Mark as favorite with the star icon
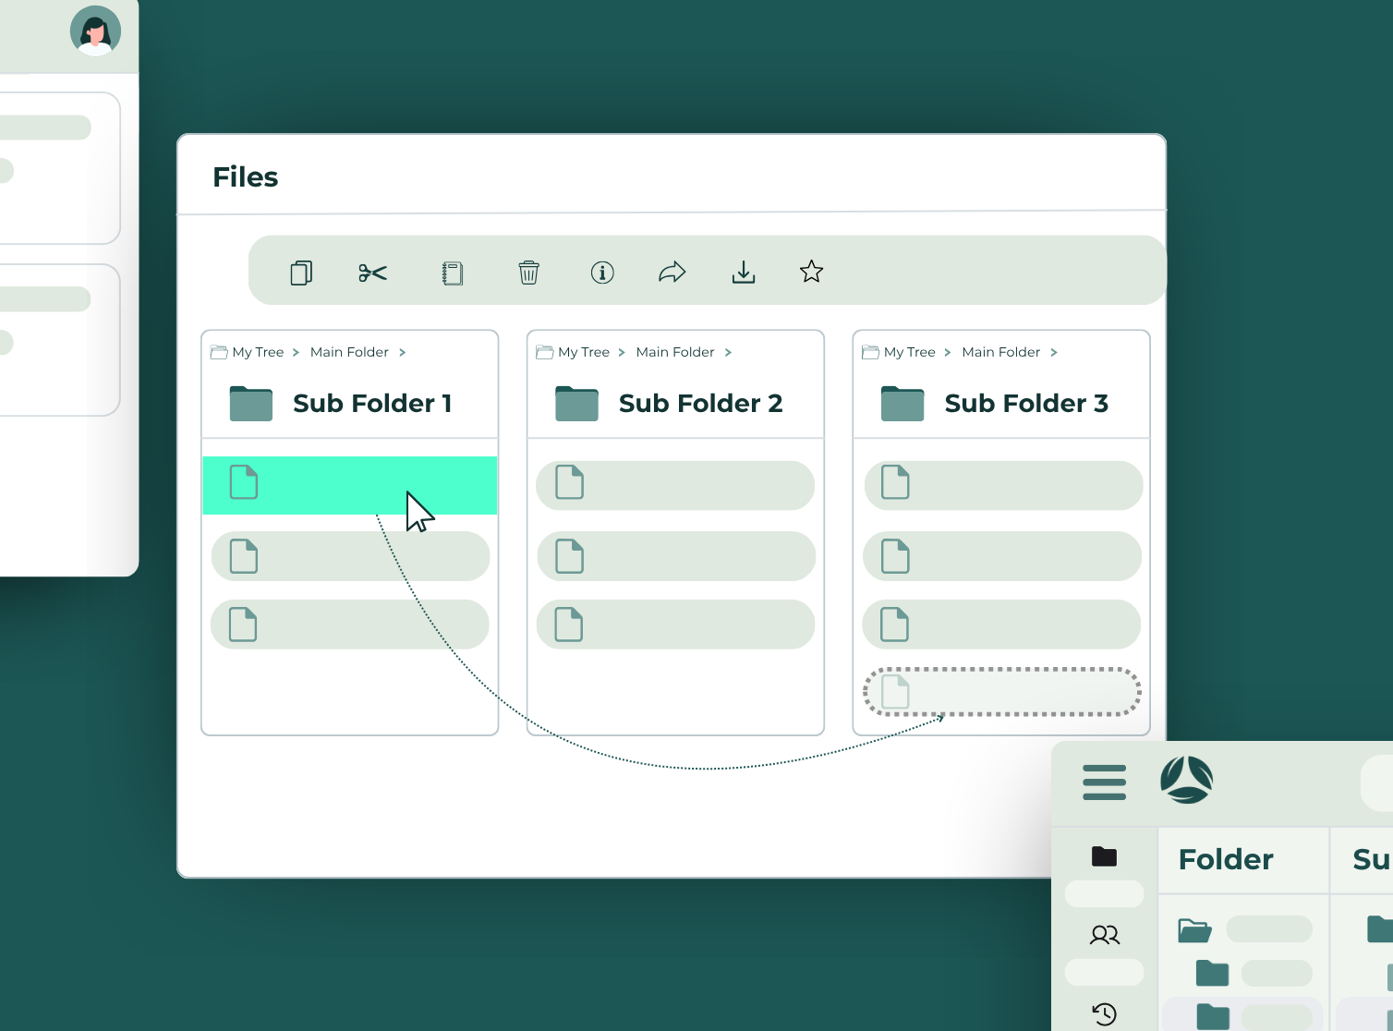The height and width of the screenshot is (1031, 1393). (811, 272)
